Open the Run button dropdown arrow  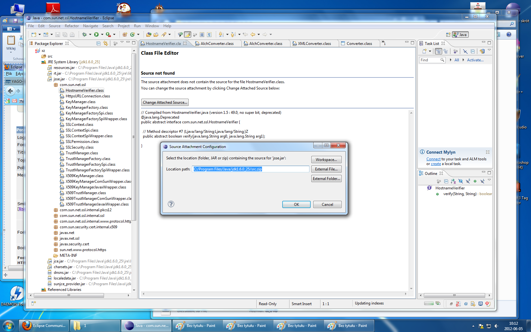coord(102,34)
